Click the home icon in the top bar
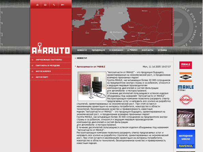Screen dimensions: 203x152 37,5
